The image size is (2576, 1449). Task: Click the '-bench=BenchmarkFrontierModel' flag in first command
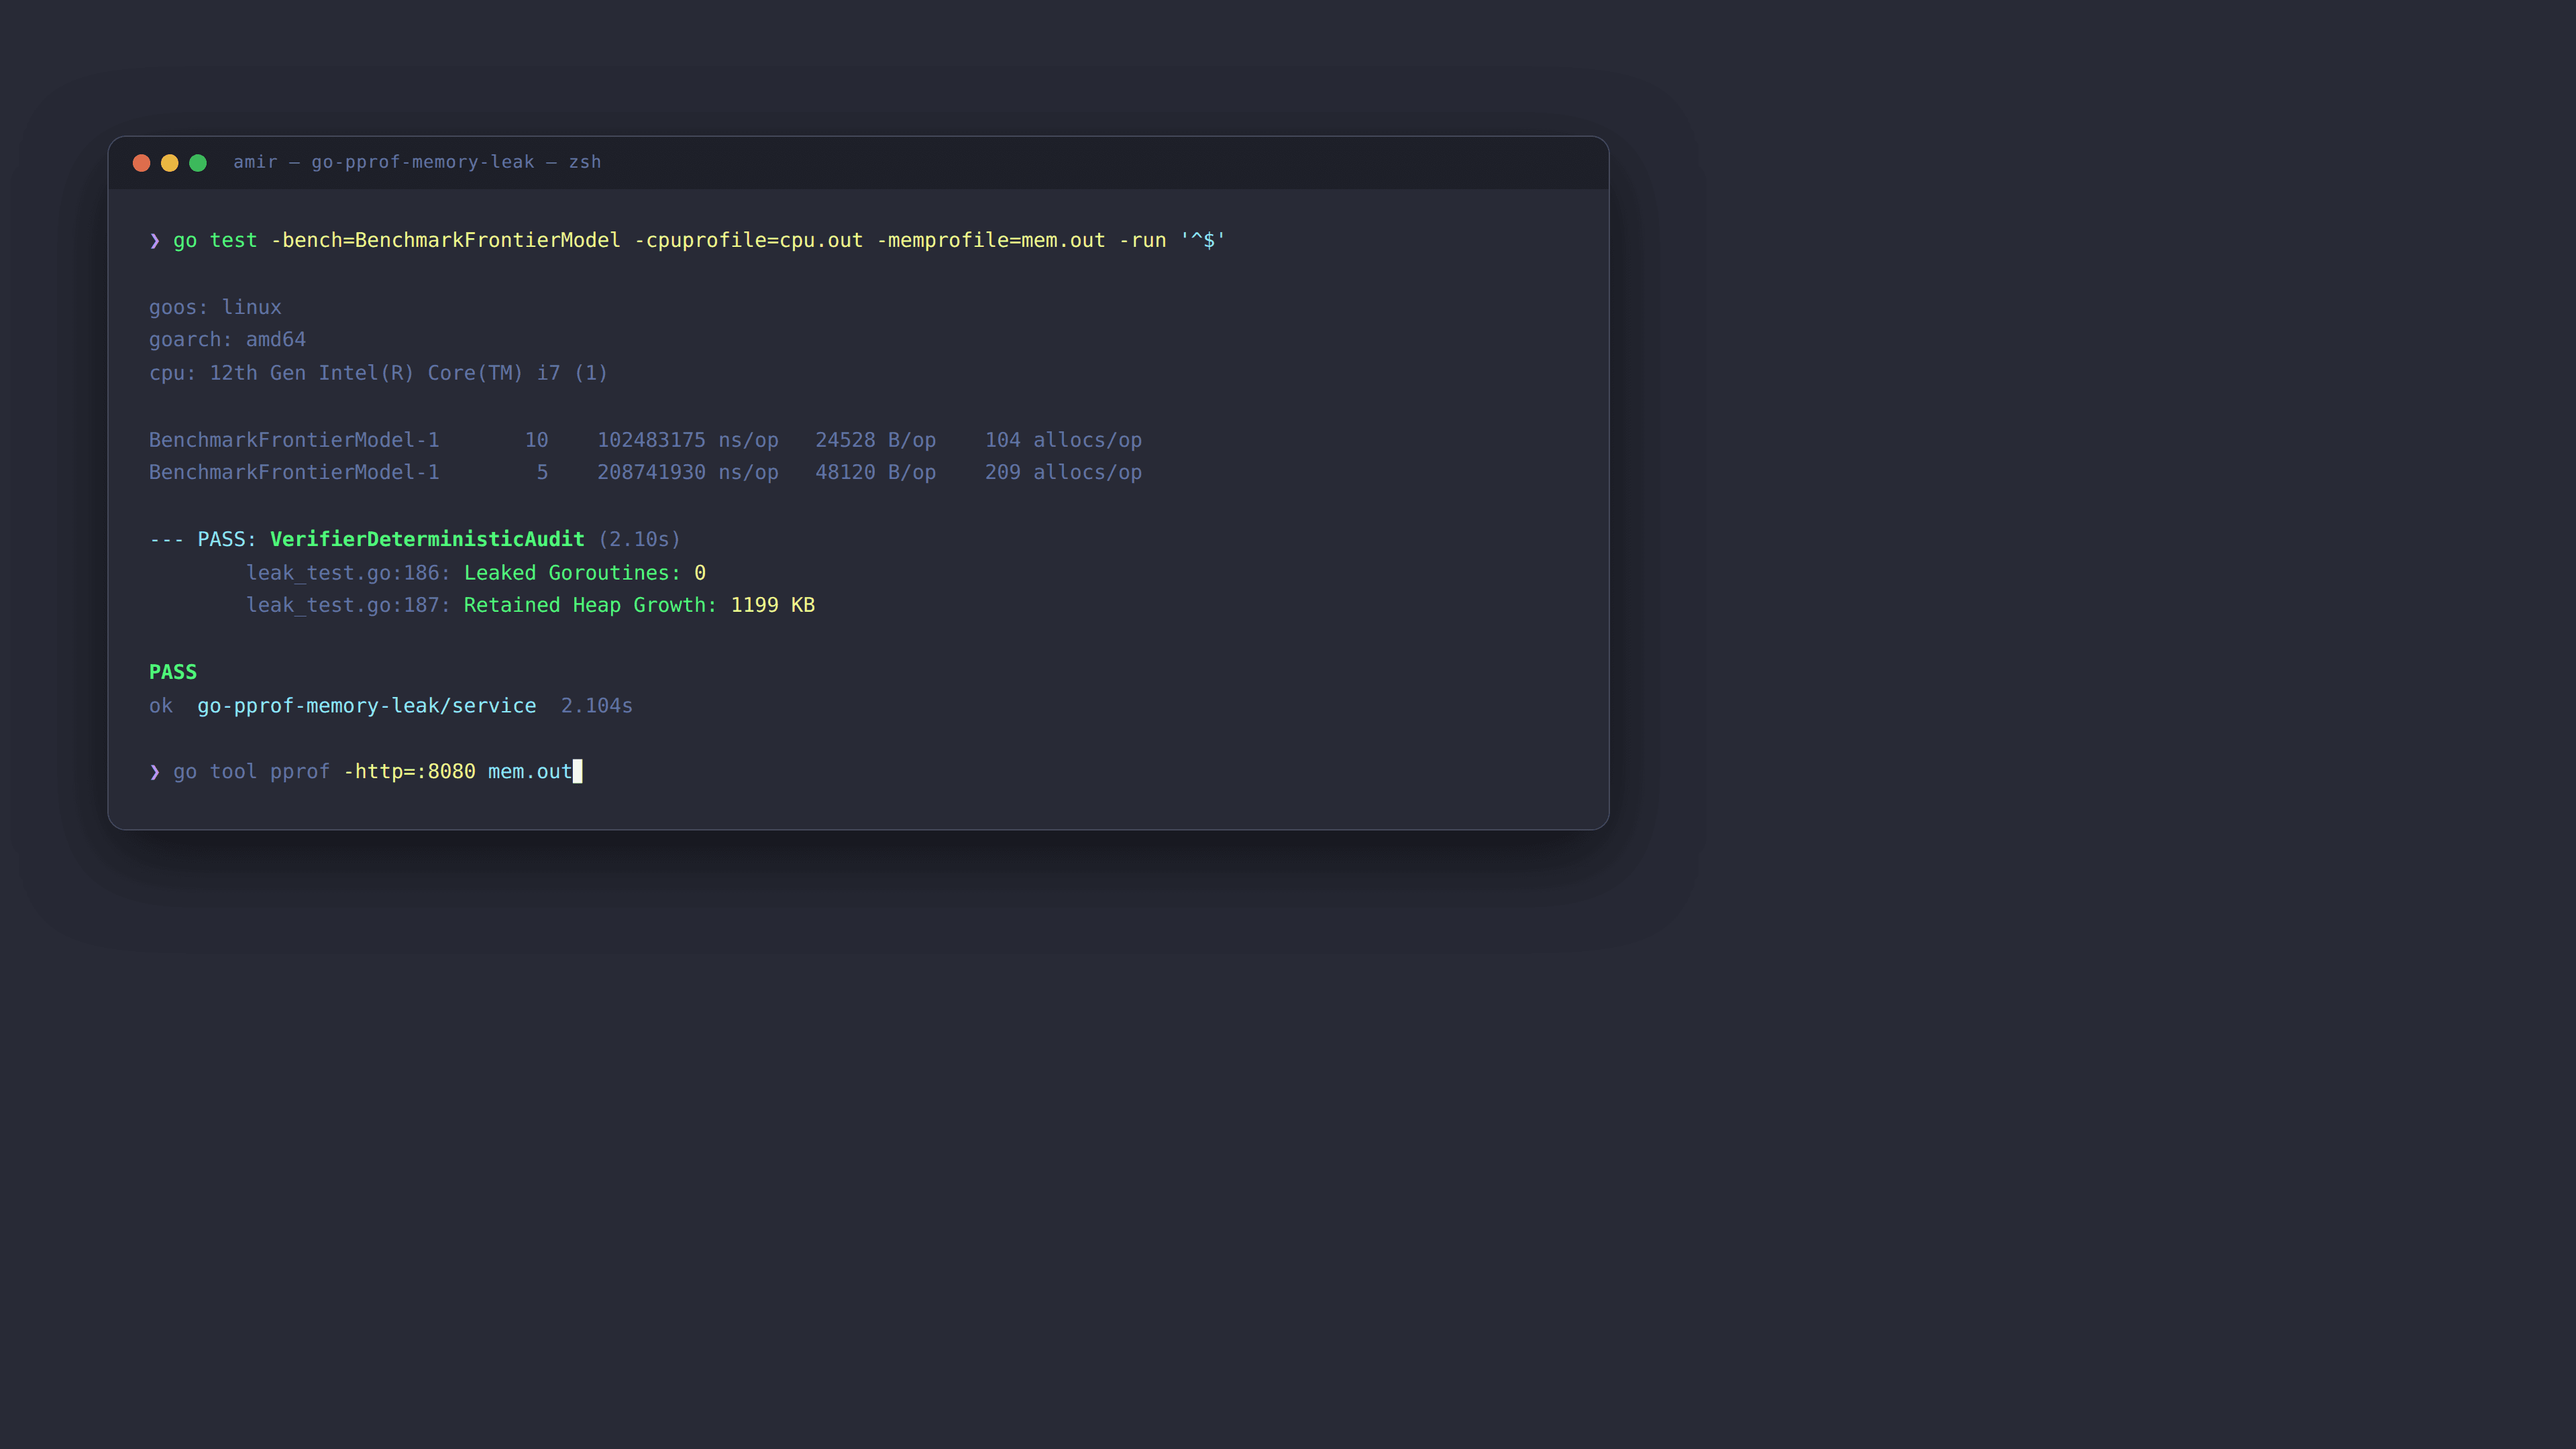coord(445,240)
